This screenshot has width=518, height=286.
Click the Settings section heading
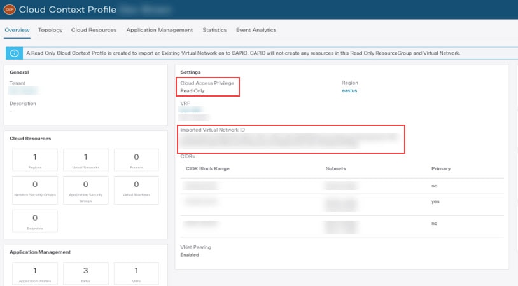click(190, 72)
